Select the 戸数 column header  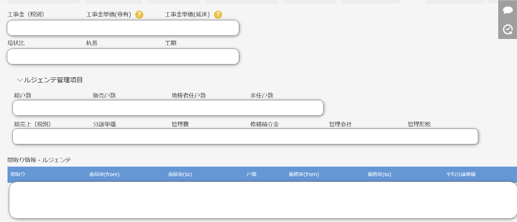tap(252, 174)
